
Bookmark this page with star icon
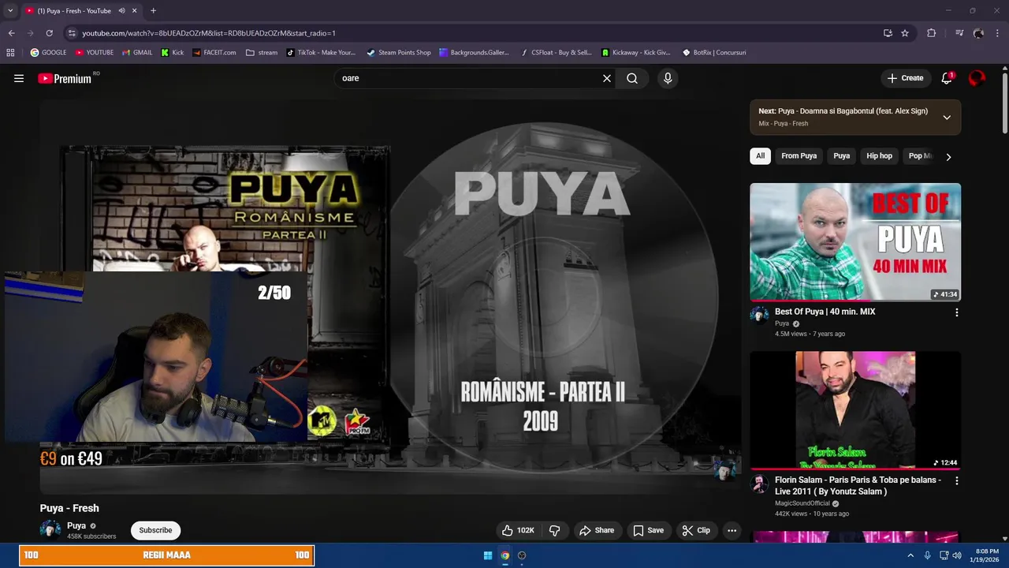pyautogui.click(x=905, y=33)
